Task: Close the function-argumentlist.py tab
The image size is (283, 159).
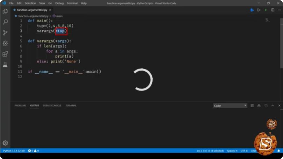Action: coord(50,10)
